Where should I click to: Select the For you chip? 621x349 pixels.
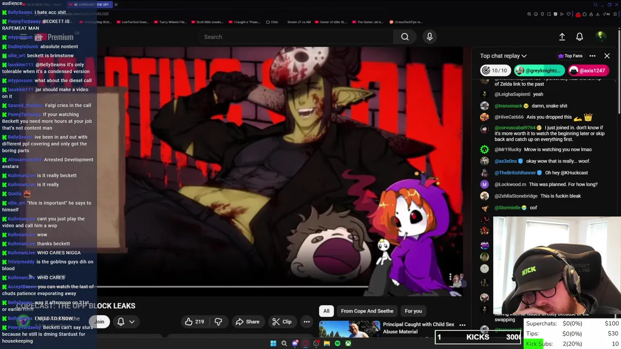tap(413, 311)
